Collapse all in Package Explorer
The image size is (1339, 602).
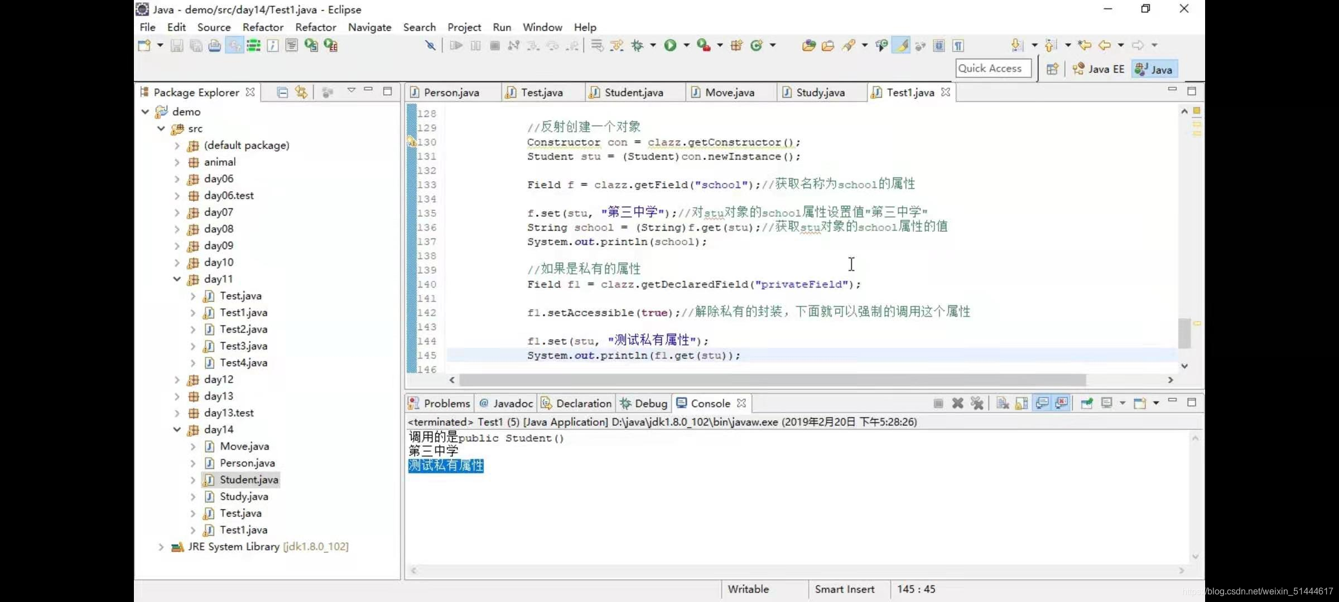282,93
